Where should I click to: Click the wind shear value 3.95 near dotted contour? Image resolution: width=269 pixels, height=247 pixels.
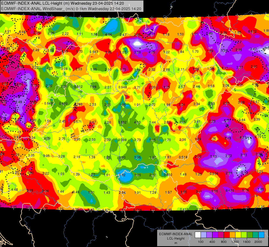point(77,139)
